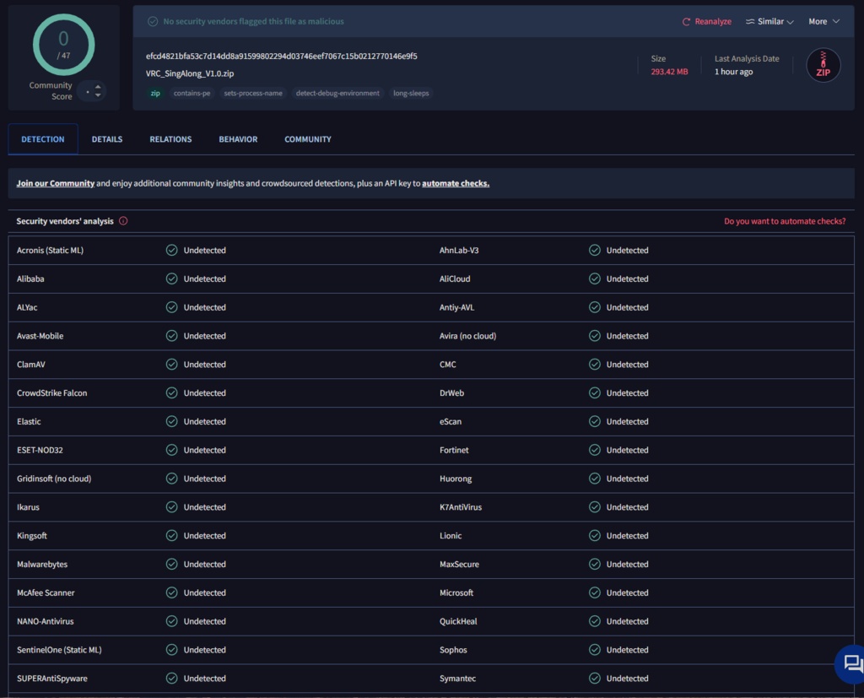Click the contains-pe tag
Image resolution: width=864 pixels, height=698 pixels.
click(192, 93)
